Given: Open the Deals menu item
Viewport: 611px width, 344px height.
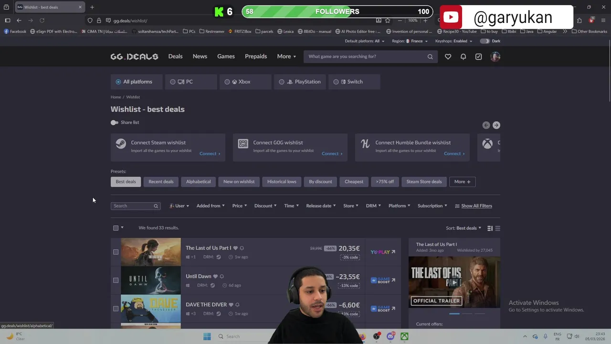Looking at the screenshot, I should 175,56.
